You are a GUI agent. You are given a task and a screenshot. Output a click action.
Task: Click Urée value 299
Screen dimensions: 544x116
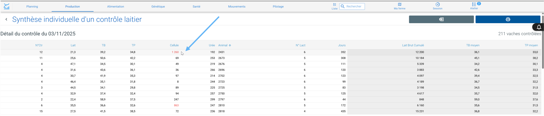tap(212, 100)
